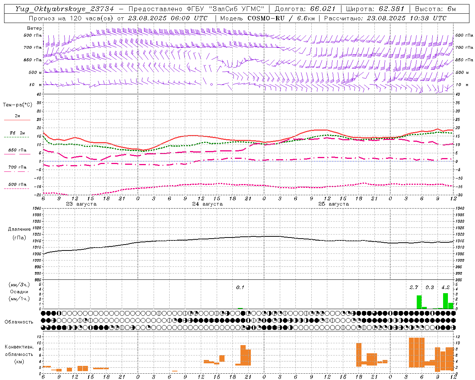The width and height of the screenshot is (475, 380).
Task: Click the 23 августа date label
Action: point(81,204)
